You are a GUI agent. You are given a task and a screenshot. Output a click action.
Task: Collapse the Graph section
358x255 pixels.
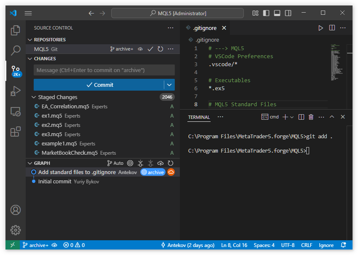[x=29, y=163]
